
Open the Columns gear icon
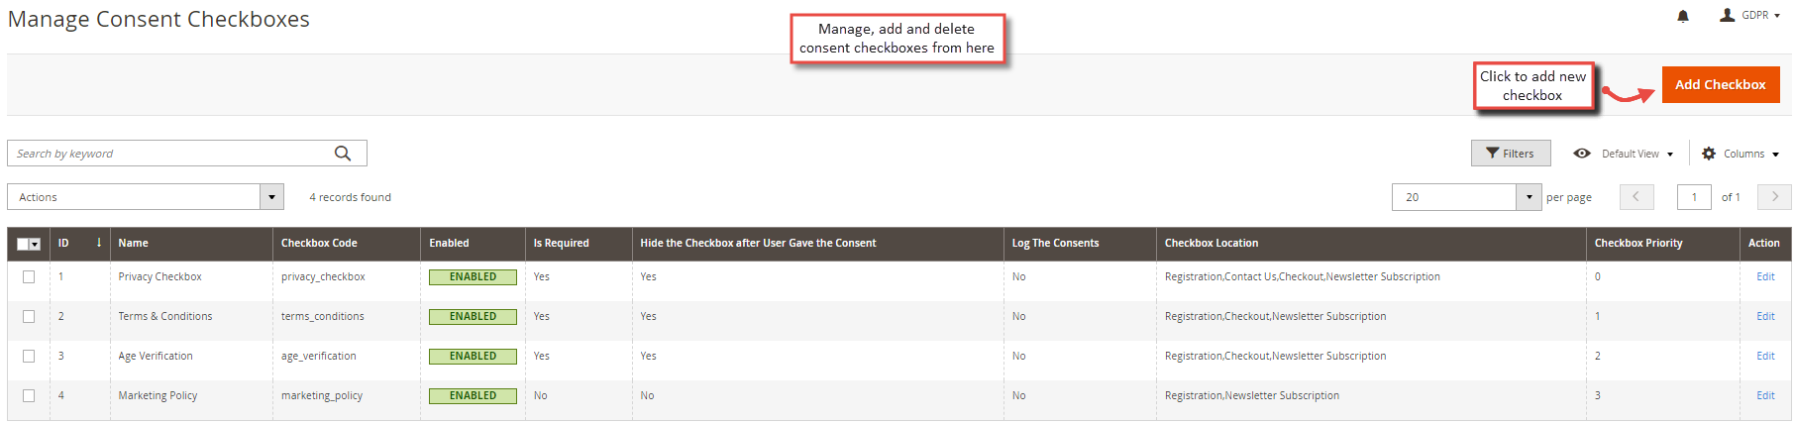point(1709,154)
